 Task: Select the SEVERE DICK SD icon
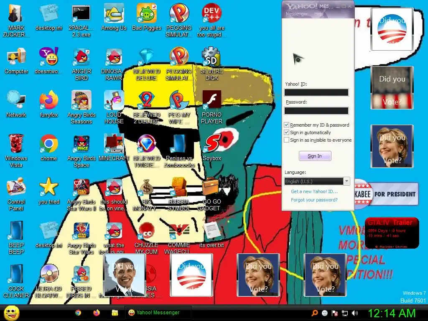[x=212, y=64]
